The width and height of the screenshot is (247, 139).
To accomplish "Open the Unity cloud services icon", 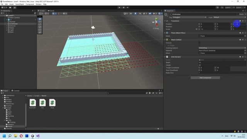I will point(10,7).
